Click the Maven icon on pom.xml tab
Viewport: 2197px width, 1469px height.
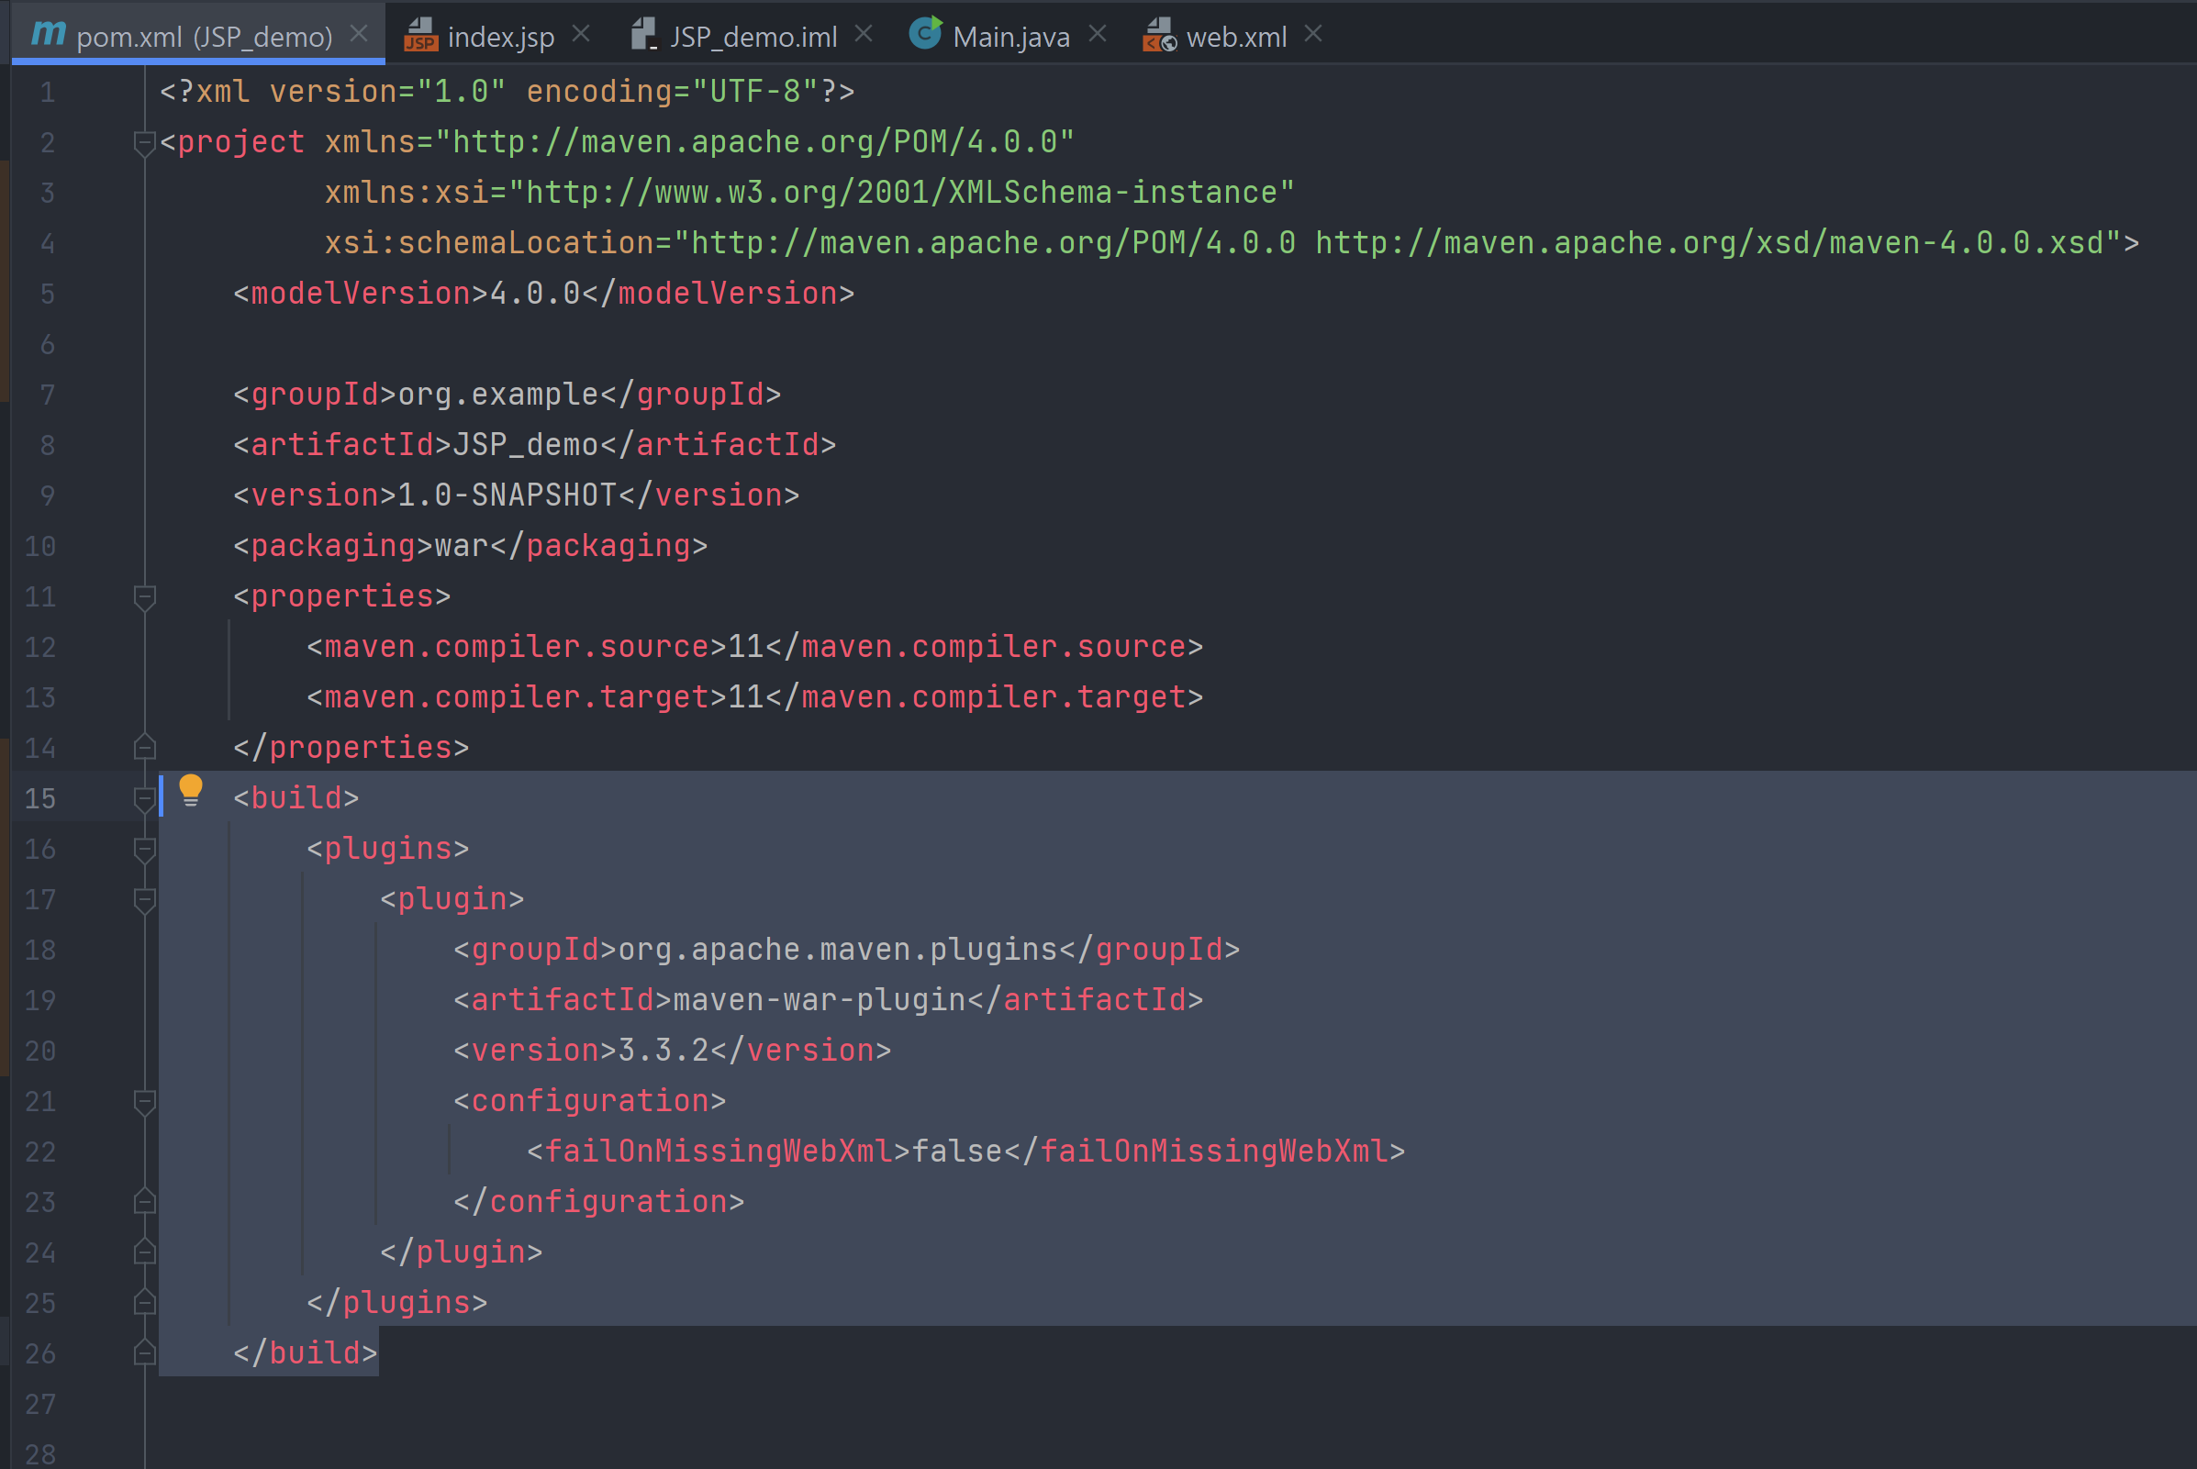pyautogui.click(x=48, y=35)
